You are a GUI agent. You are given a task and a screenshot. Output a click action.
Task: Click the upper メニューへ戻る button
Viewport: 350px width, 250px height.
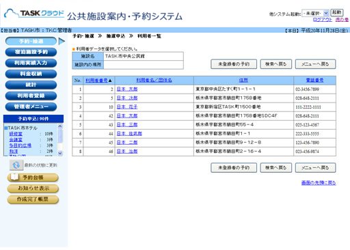click(x=315, y=64)
